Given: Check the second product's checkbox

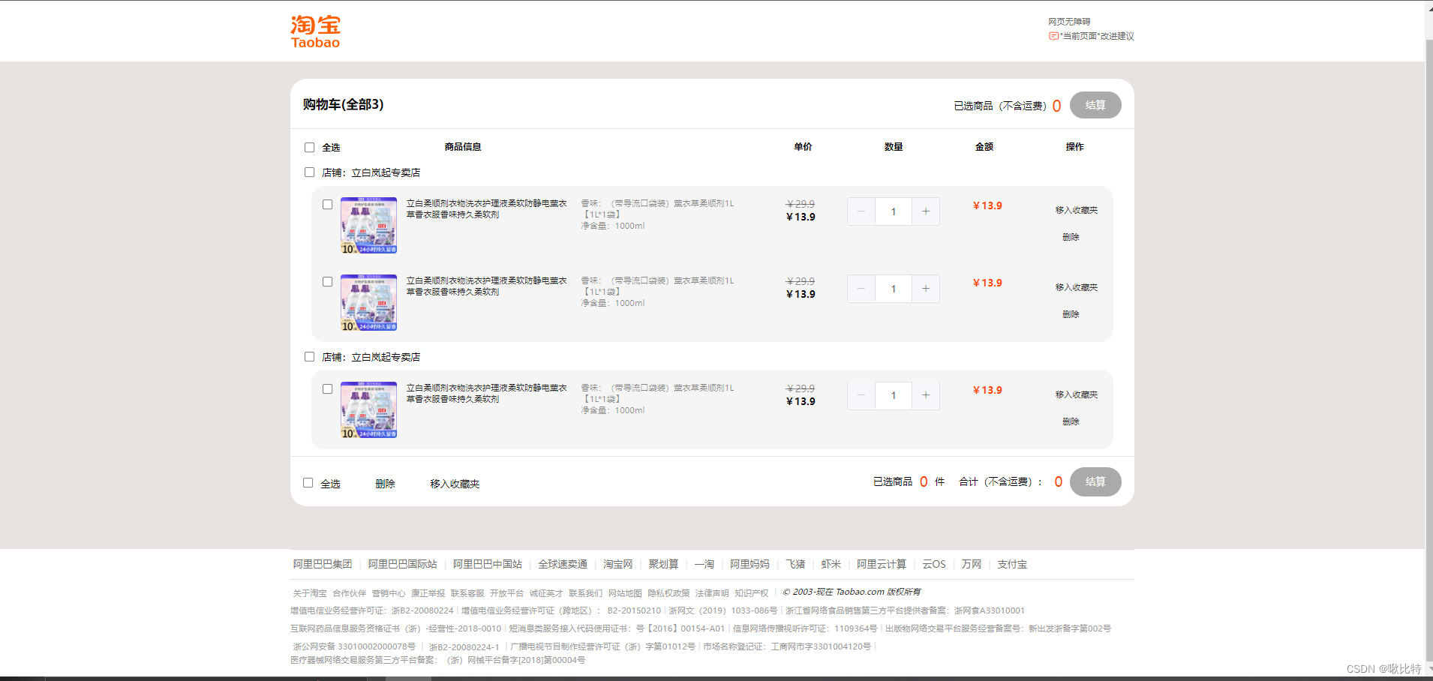Looking at the screenshot, I should pos(327,281).
